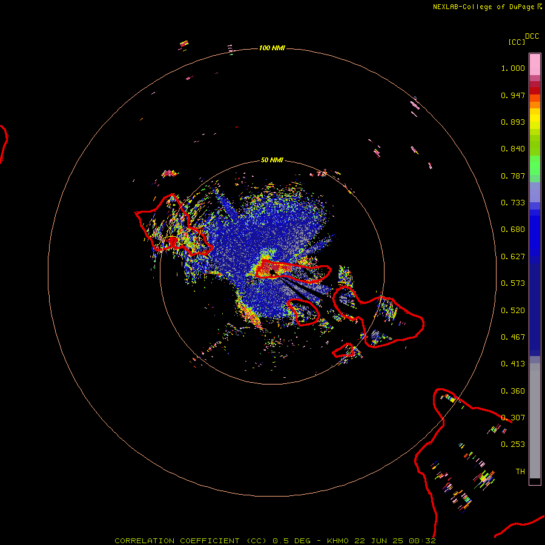This screenshot has width=545, height=545.
Task: Click the 0.520 legend value
Action: [x=513, y=311]
